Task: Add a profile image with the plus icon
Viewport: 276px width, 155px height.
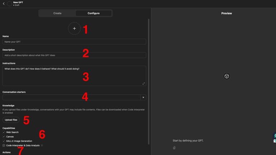Action: pyautogui.click(x=74, y=28)
